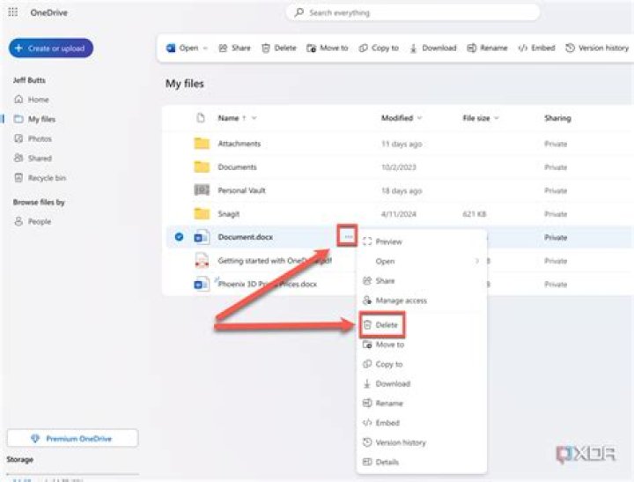Click the Share icon in the toolbar
This screenshot has width=634, height=482.
point(223,48)
